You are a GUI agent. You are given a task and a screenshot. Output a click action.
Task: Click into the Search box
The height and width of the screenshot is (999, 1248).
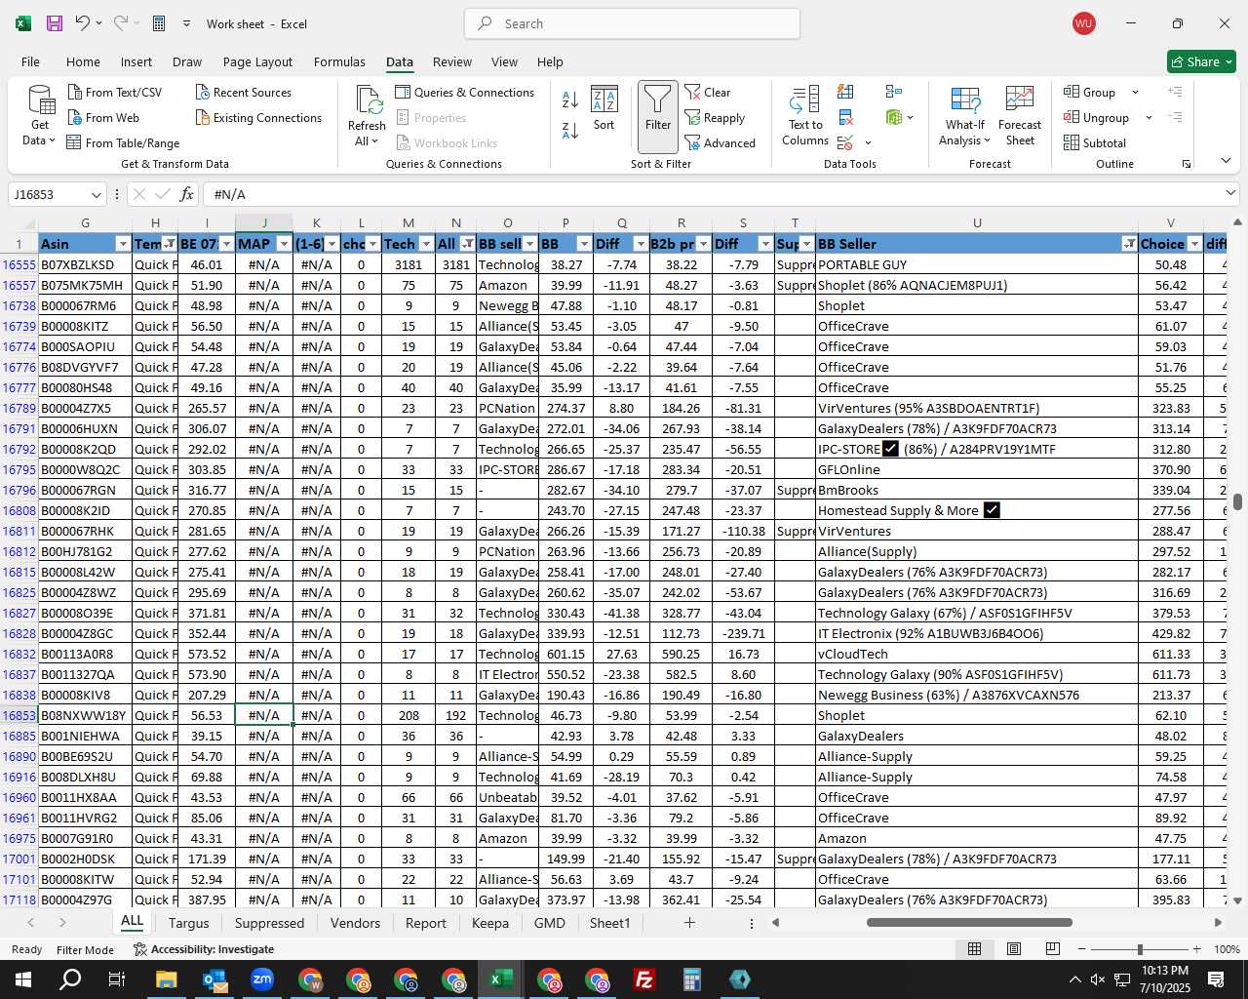pyautogui.click(x=632, y=23)
